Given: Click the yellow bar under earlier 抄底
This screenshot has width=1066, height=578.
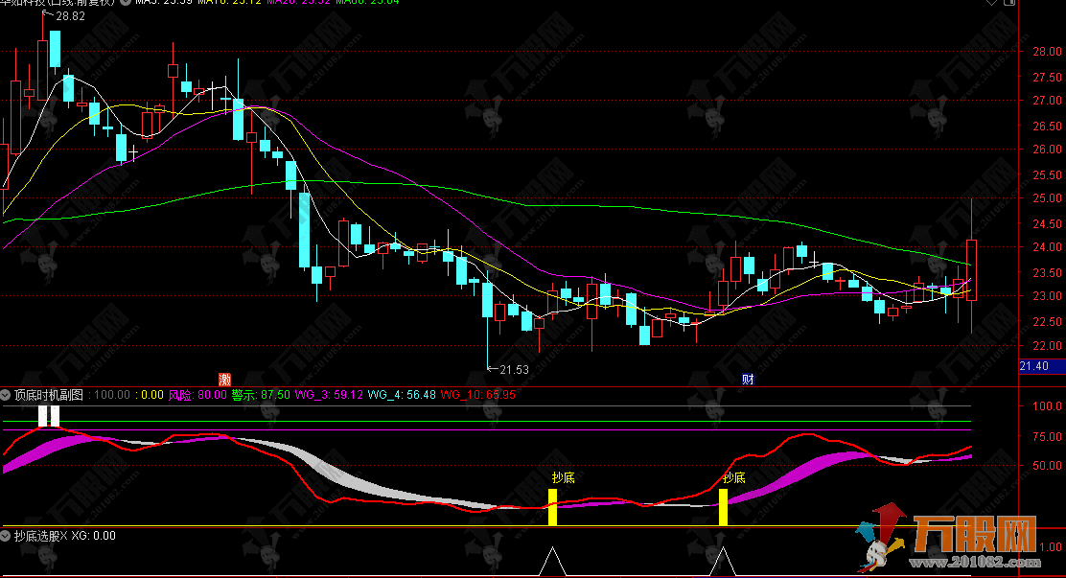Looking at the screenshot, I should tap(553, 507).
